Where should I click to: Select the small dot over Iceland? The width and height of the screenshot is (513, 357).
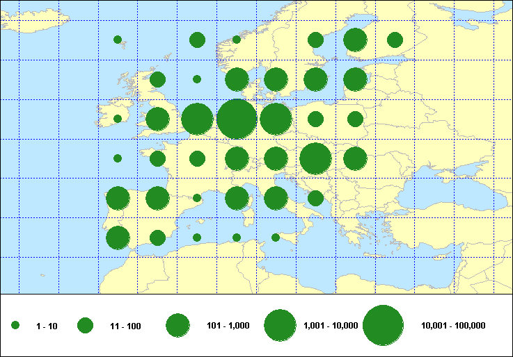click(118, 40)
